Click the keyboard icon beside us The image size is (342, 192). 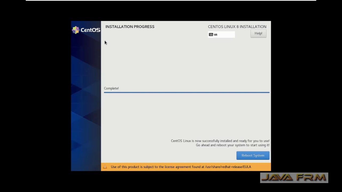211,34
